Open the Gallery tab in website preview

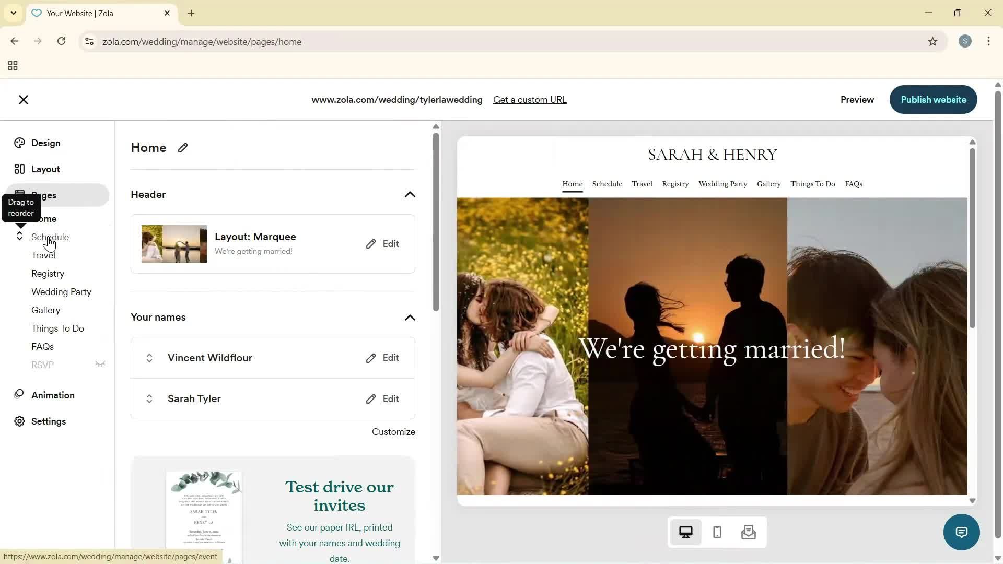click(x=768, y=184)
